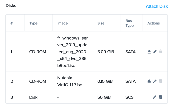Click the # column header

11,23
